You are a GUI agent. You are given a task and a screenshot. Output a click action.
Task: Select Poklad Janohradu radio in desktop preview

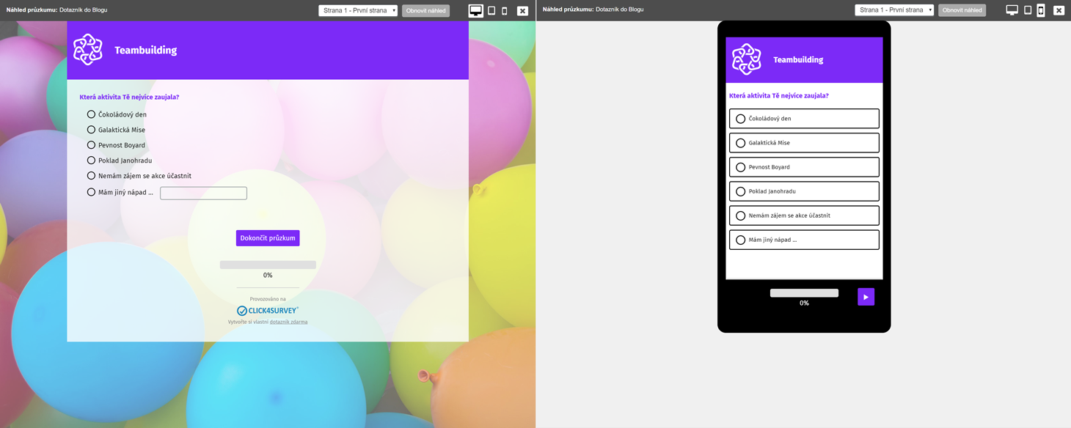coord(91,160)
